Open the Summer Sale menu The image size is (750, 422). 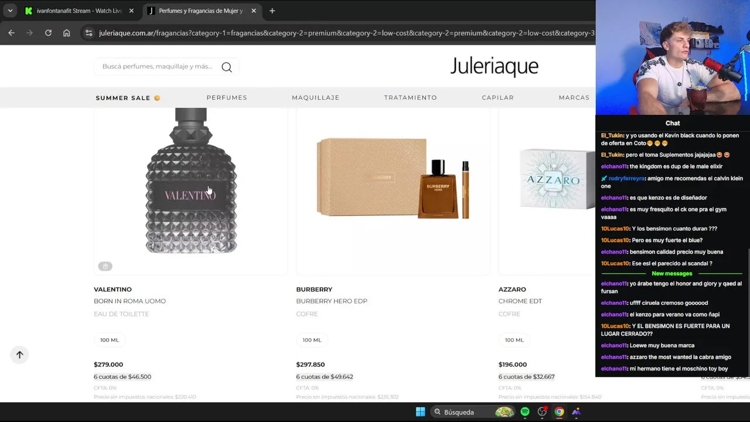click(x=128, y=98)
